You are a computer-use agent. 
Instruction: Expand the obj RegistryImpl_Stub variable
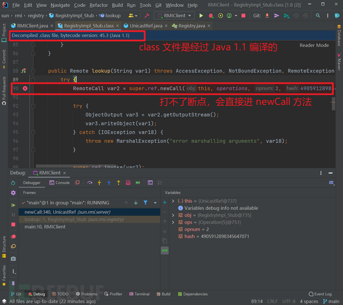point(173,215)
